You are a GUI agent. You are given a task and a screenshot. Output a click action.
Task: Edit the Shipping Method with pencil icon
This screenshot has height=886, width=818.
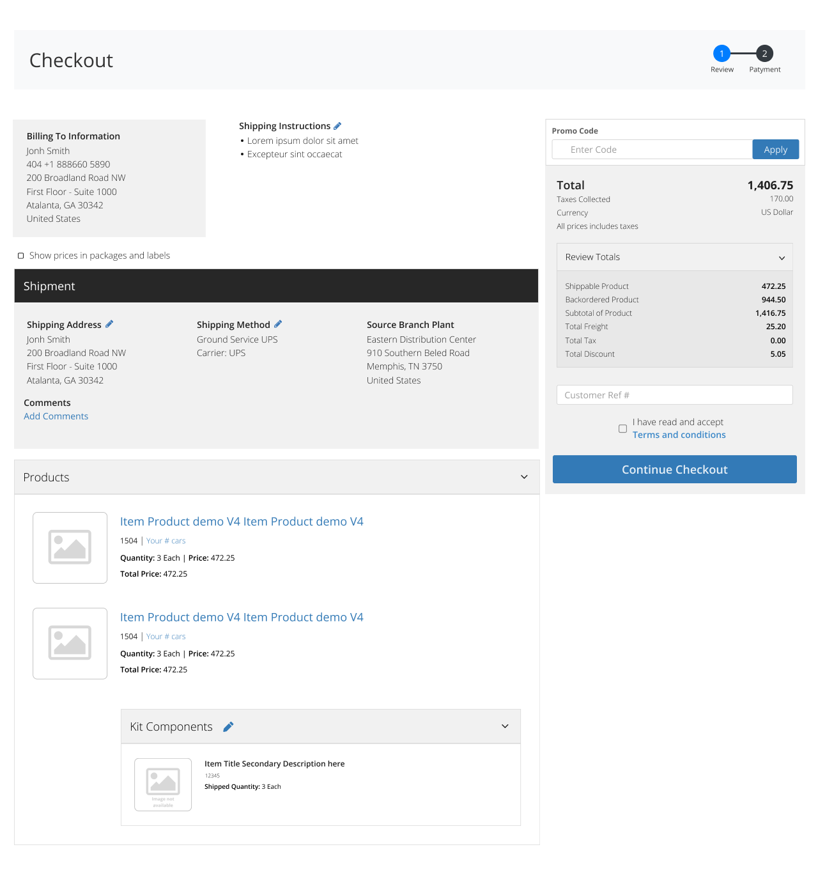click(278, 324)
